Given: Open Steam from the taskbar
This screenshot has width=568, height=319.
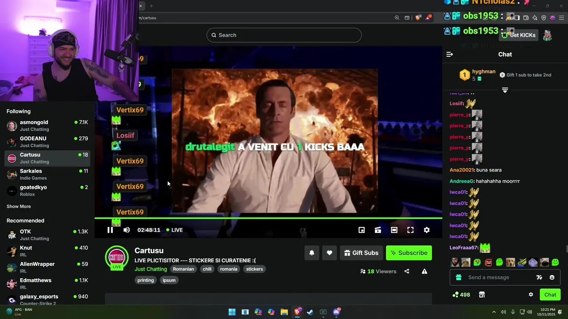Looking at the screenshot, I should tap(310, 312).
